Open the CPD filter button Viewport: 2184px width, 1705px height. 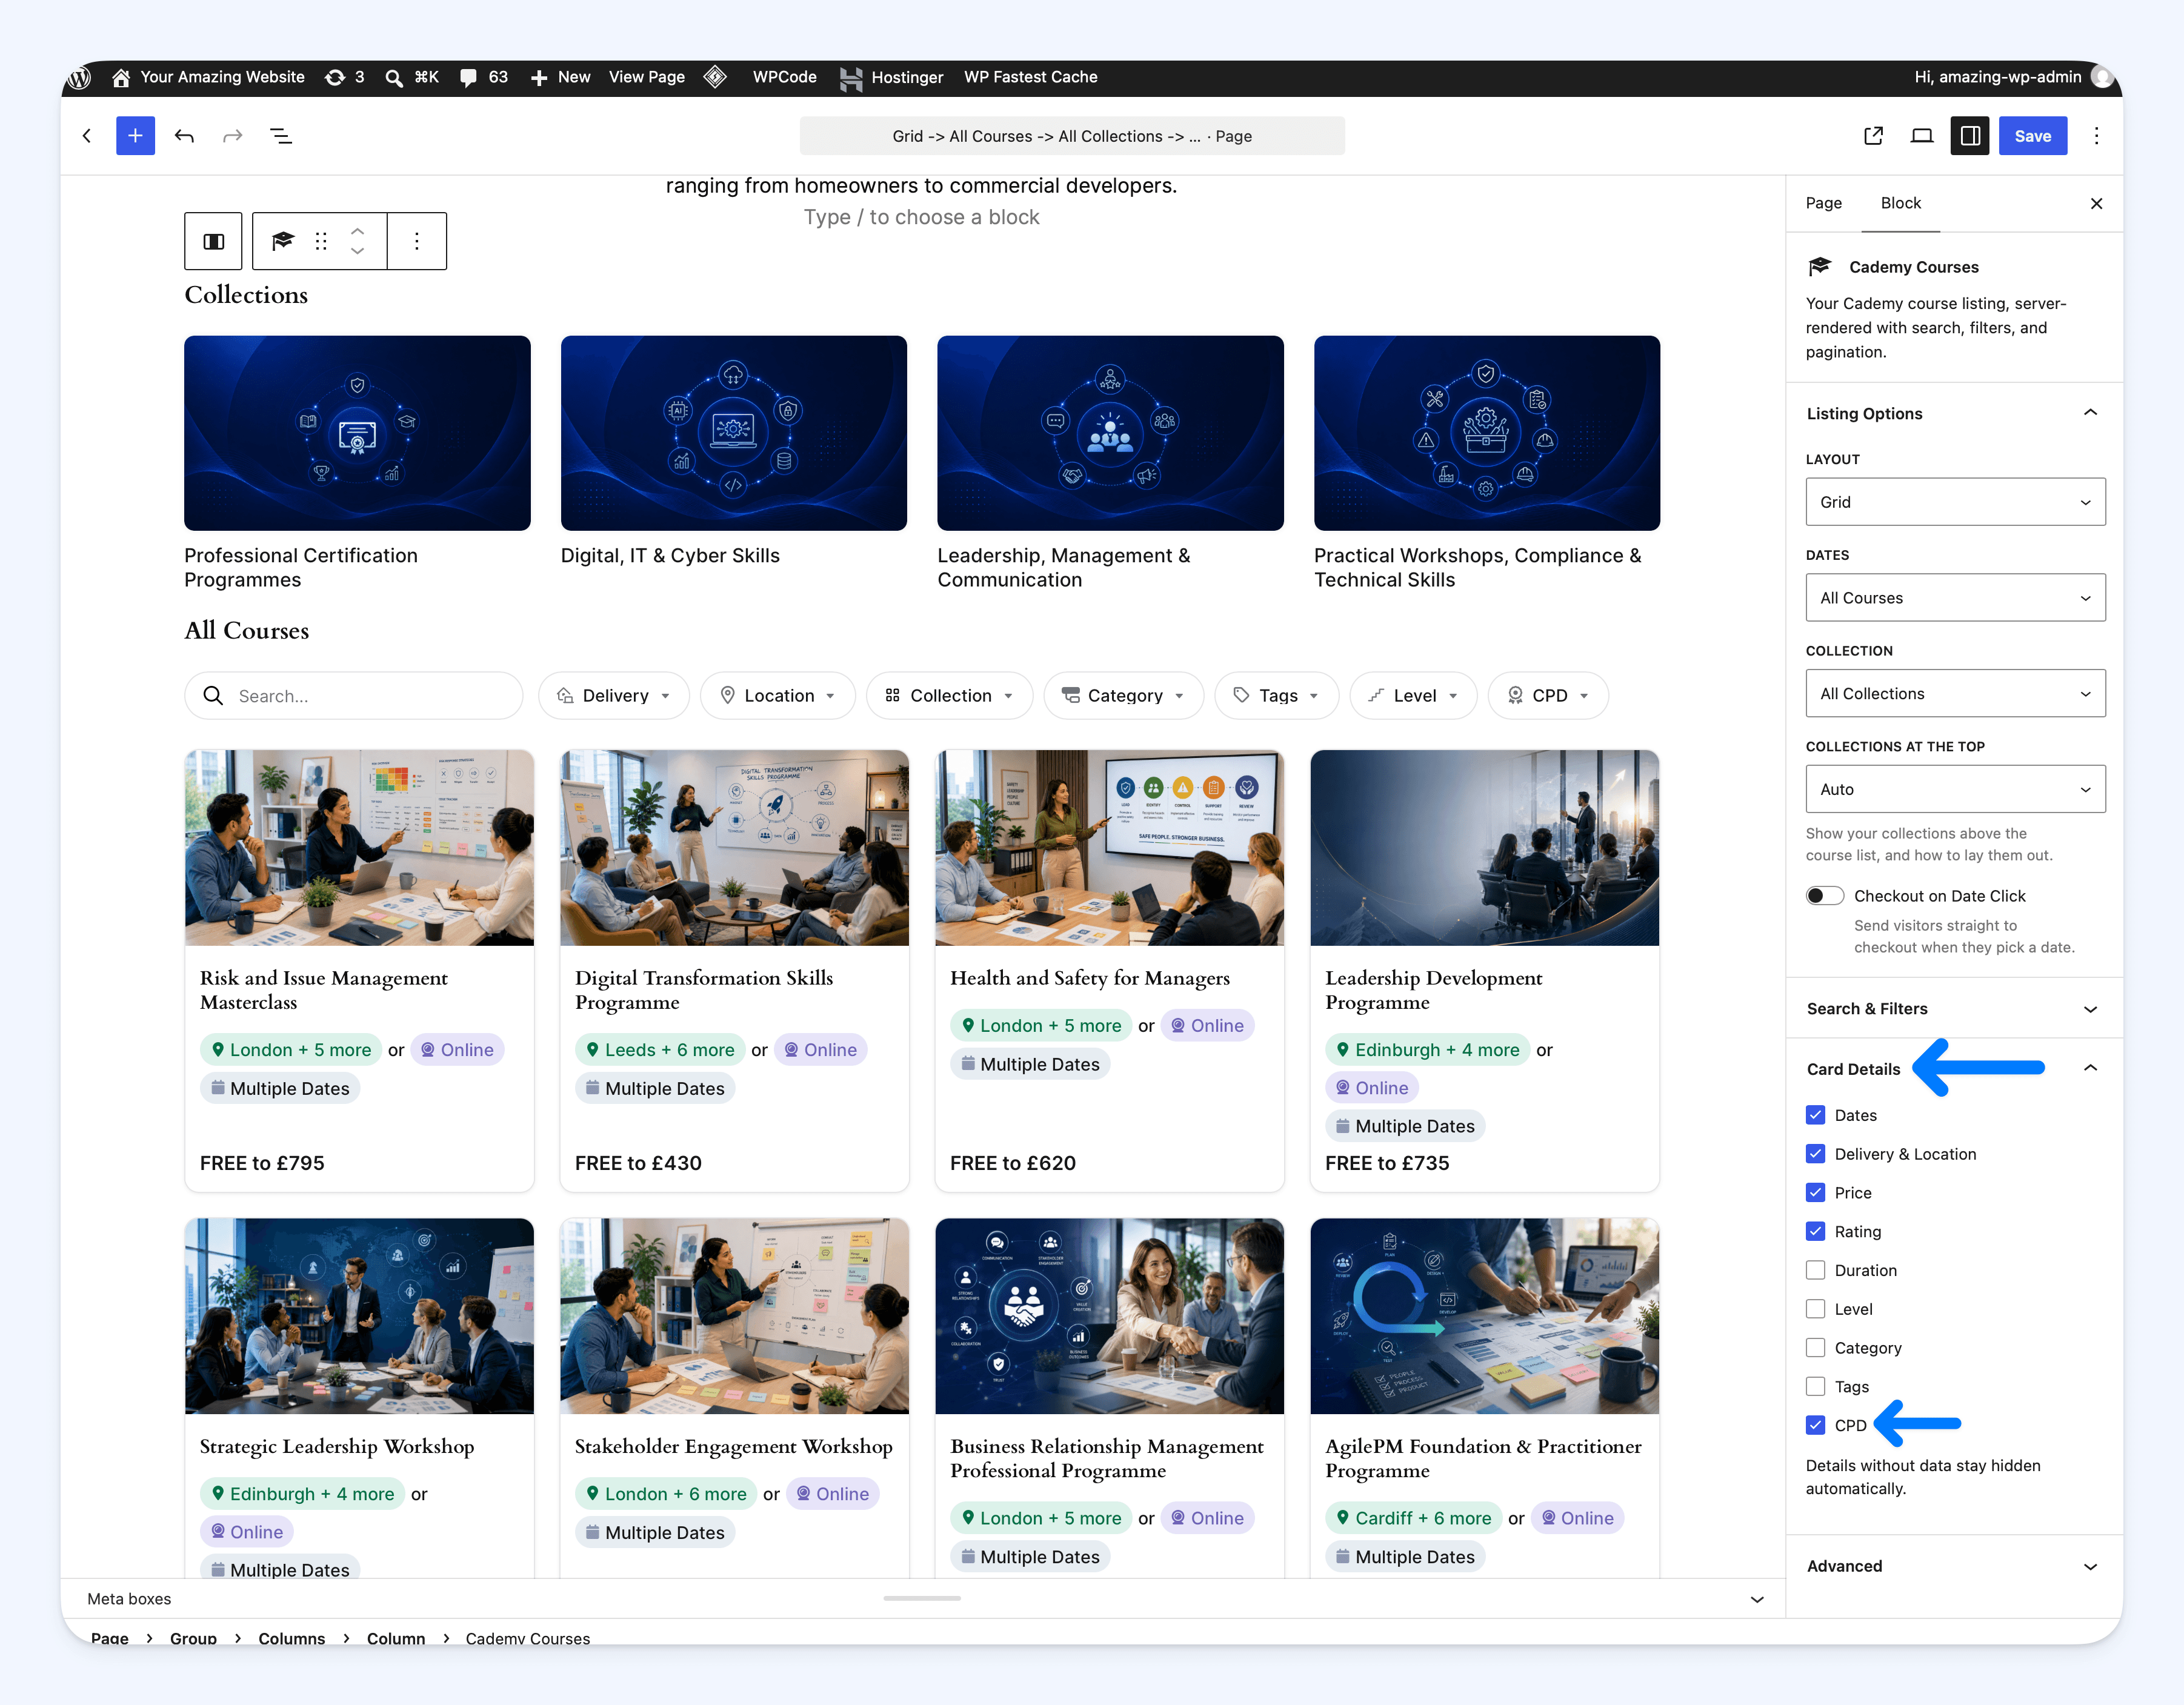(1548, 696)
